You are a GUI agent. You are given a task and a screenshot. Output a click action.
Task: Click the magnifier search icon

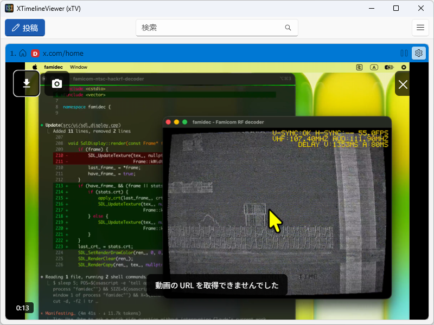click(x=288, y=28)
